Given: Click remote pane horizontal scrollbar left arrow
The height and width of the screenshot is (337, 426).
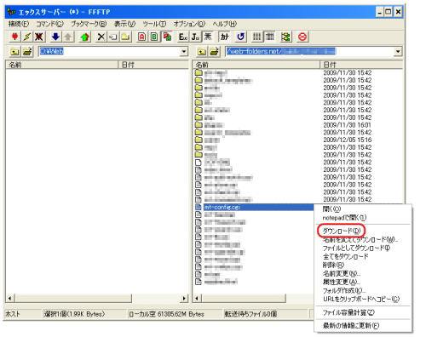Looking at the screenshot, I should (197, 298).
